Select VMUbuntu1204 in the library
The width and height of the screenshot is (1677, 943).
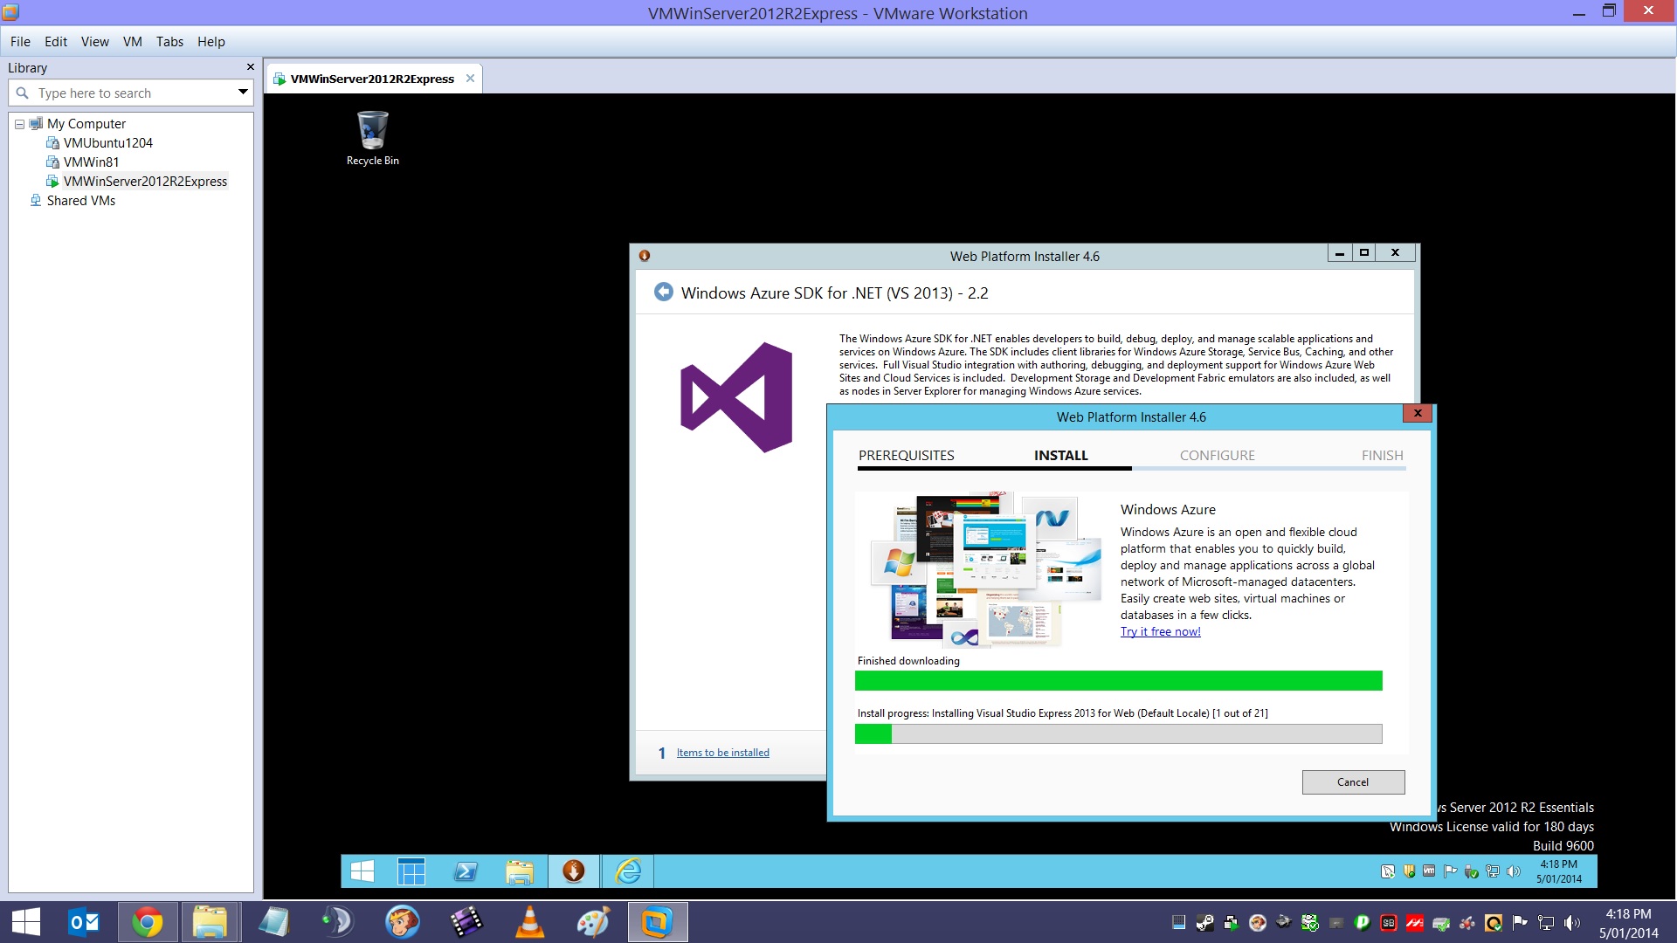107,143
